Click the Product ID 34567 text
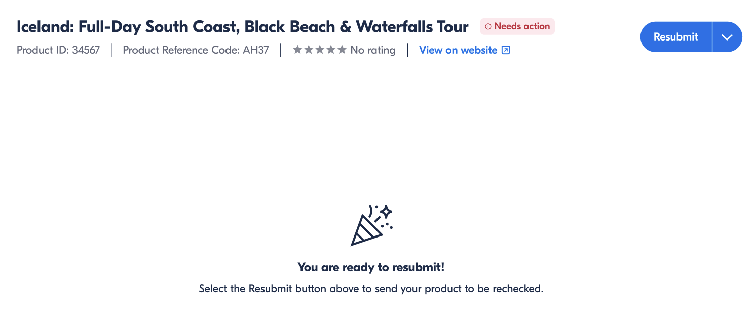The height and width of the screenshot is (316, 754). 58,50
